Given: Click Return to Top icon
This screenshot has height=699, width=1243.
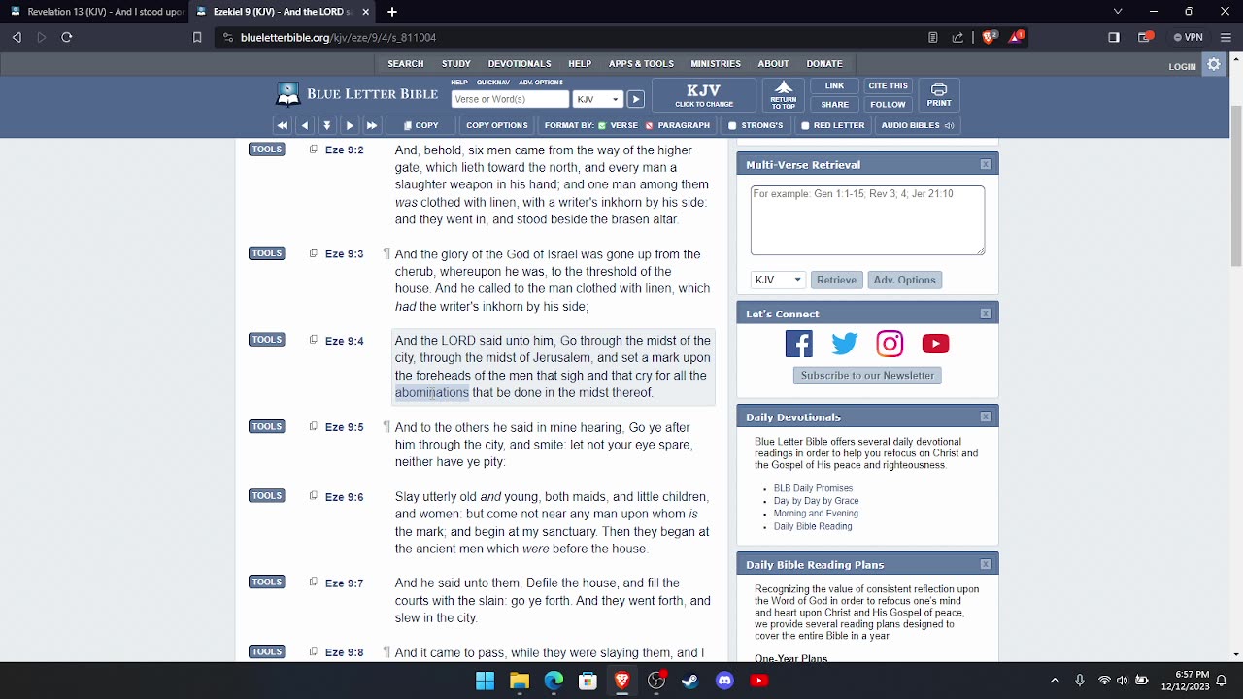Looking at the screenshot, I should pos(783,95).
